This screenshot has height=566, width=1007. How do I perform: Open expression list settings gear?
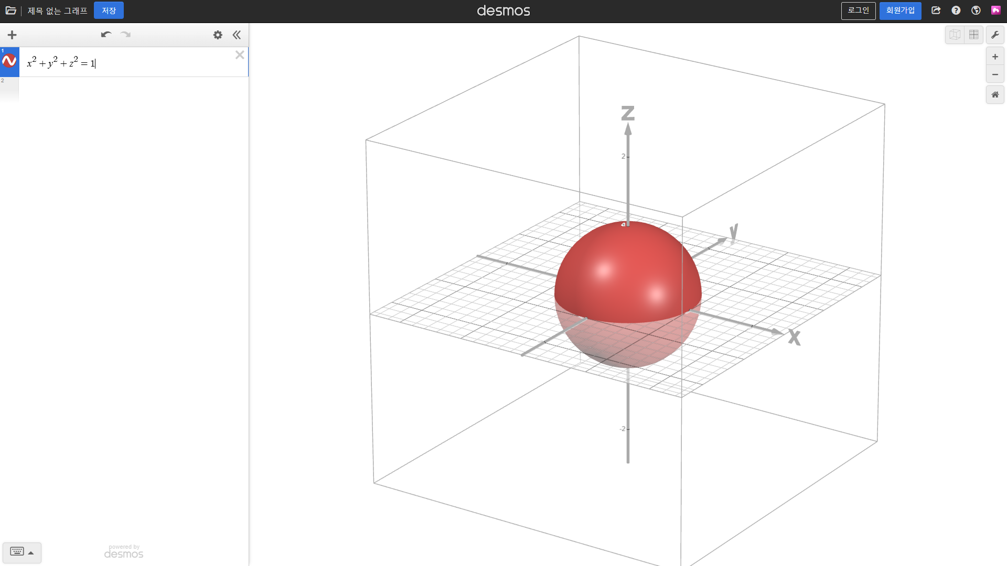[218, 35]
